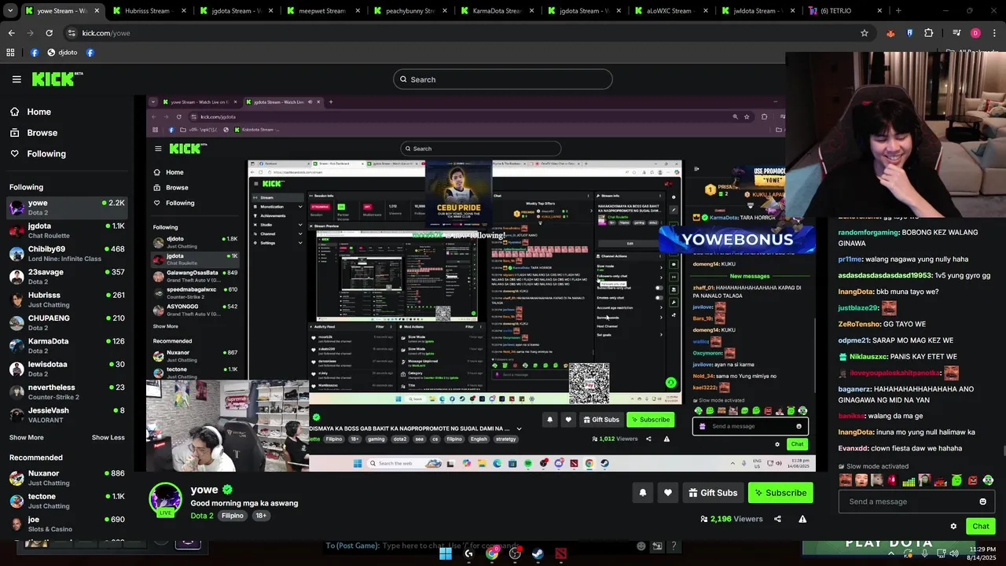Image resolution: width=1006 pixels, height=566 pixels.
Task: Open the emoji picker in the message box
Action: pyautogui.click(x=982, y=502)
